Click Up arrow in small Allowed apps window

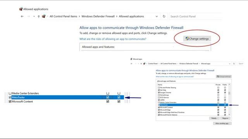141,64
